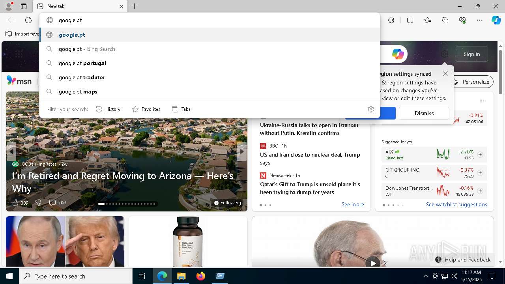Open Firefox from taskbar
Screen dimensions: 505x284
[201, 276]
